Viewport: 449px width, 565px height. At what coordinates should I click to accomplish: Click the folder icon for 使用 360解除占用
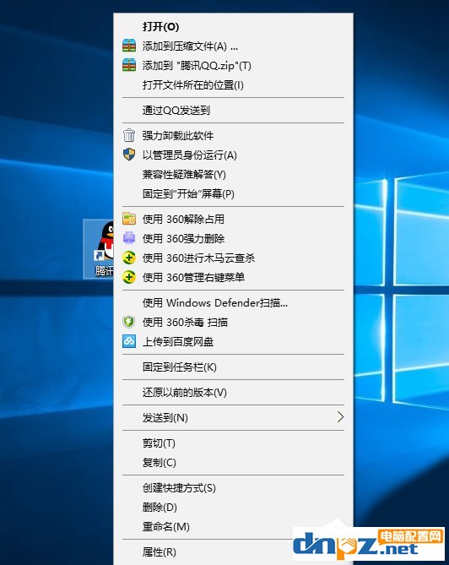pyautogui.click(x=129, y=219)
